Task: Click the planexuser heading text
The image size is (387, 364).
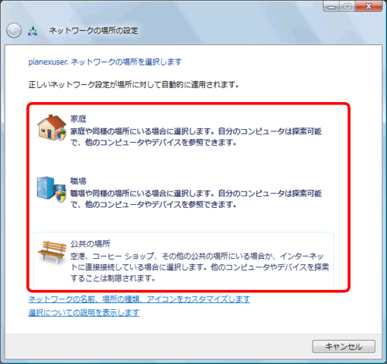Action: [x=105, y=62]
